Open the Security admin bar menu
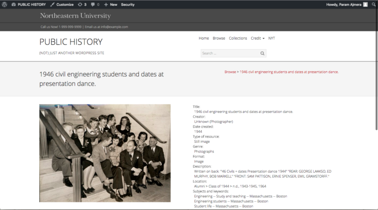This screenshot has height=210, width=378. (128, 4)
